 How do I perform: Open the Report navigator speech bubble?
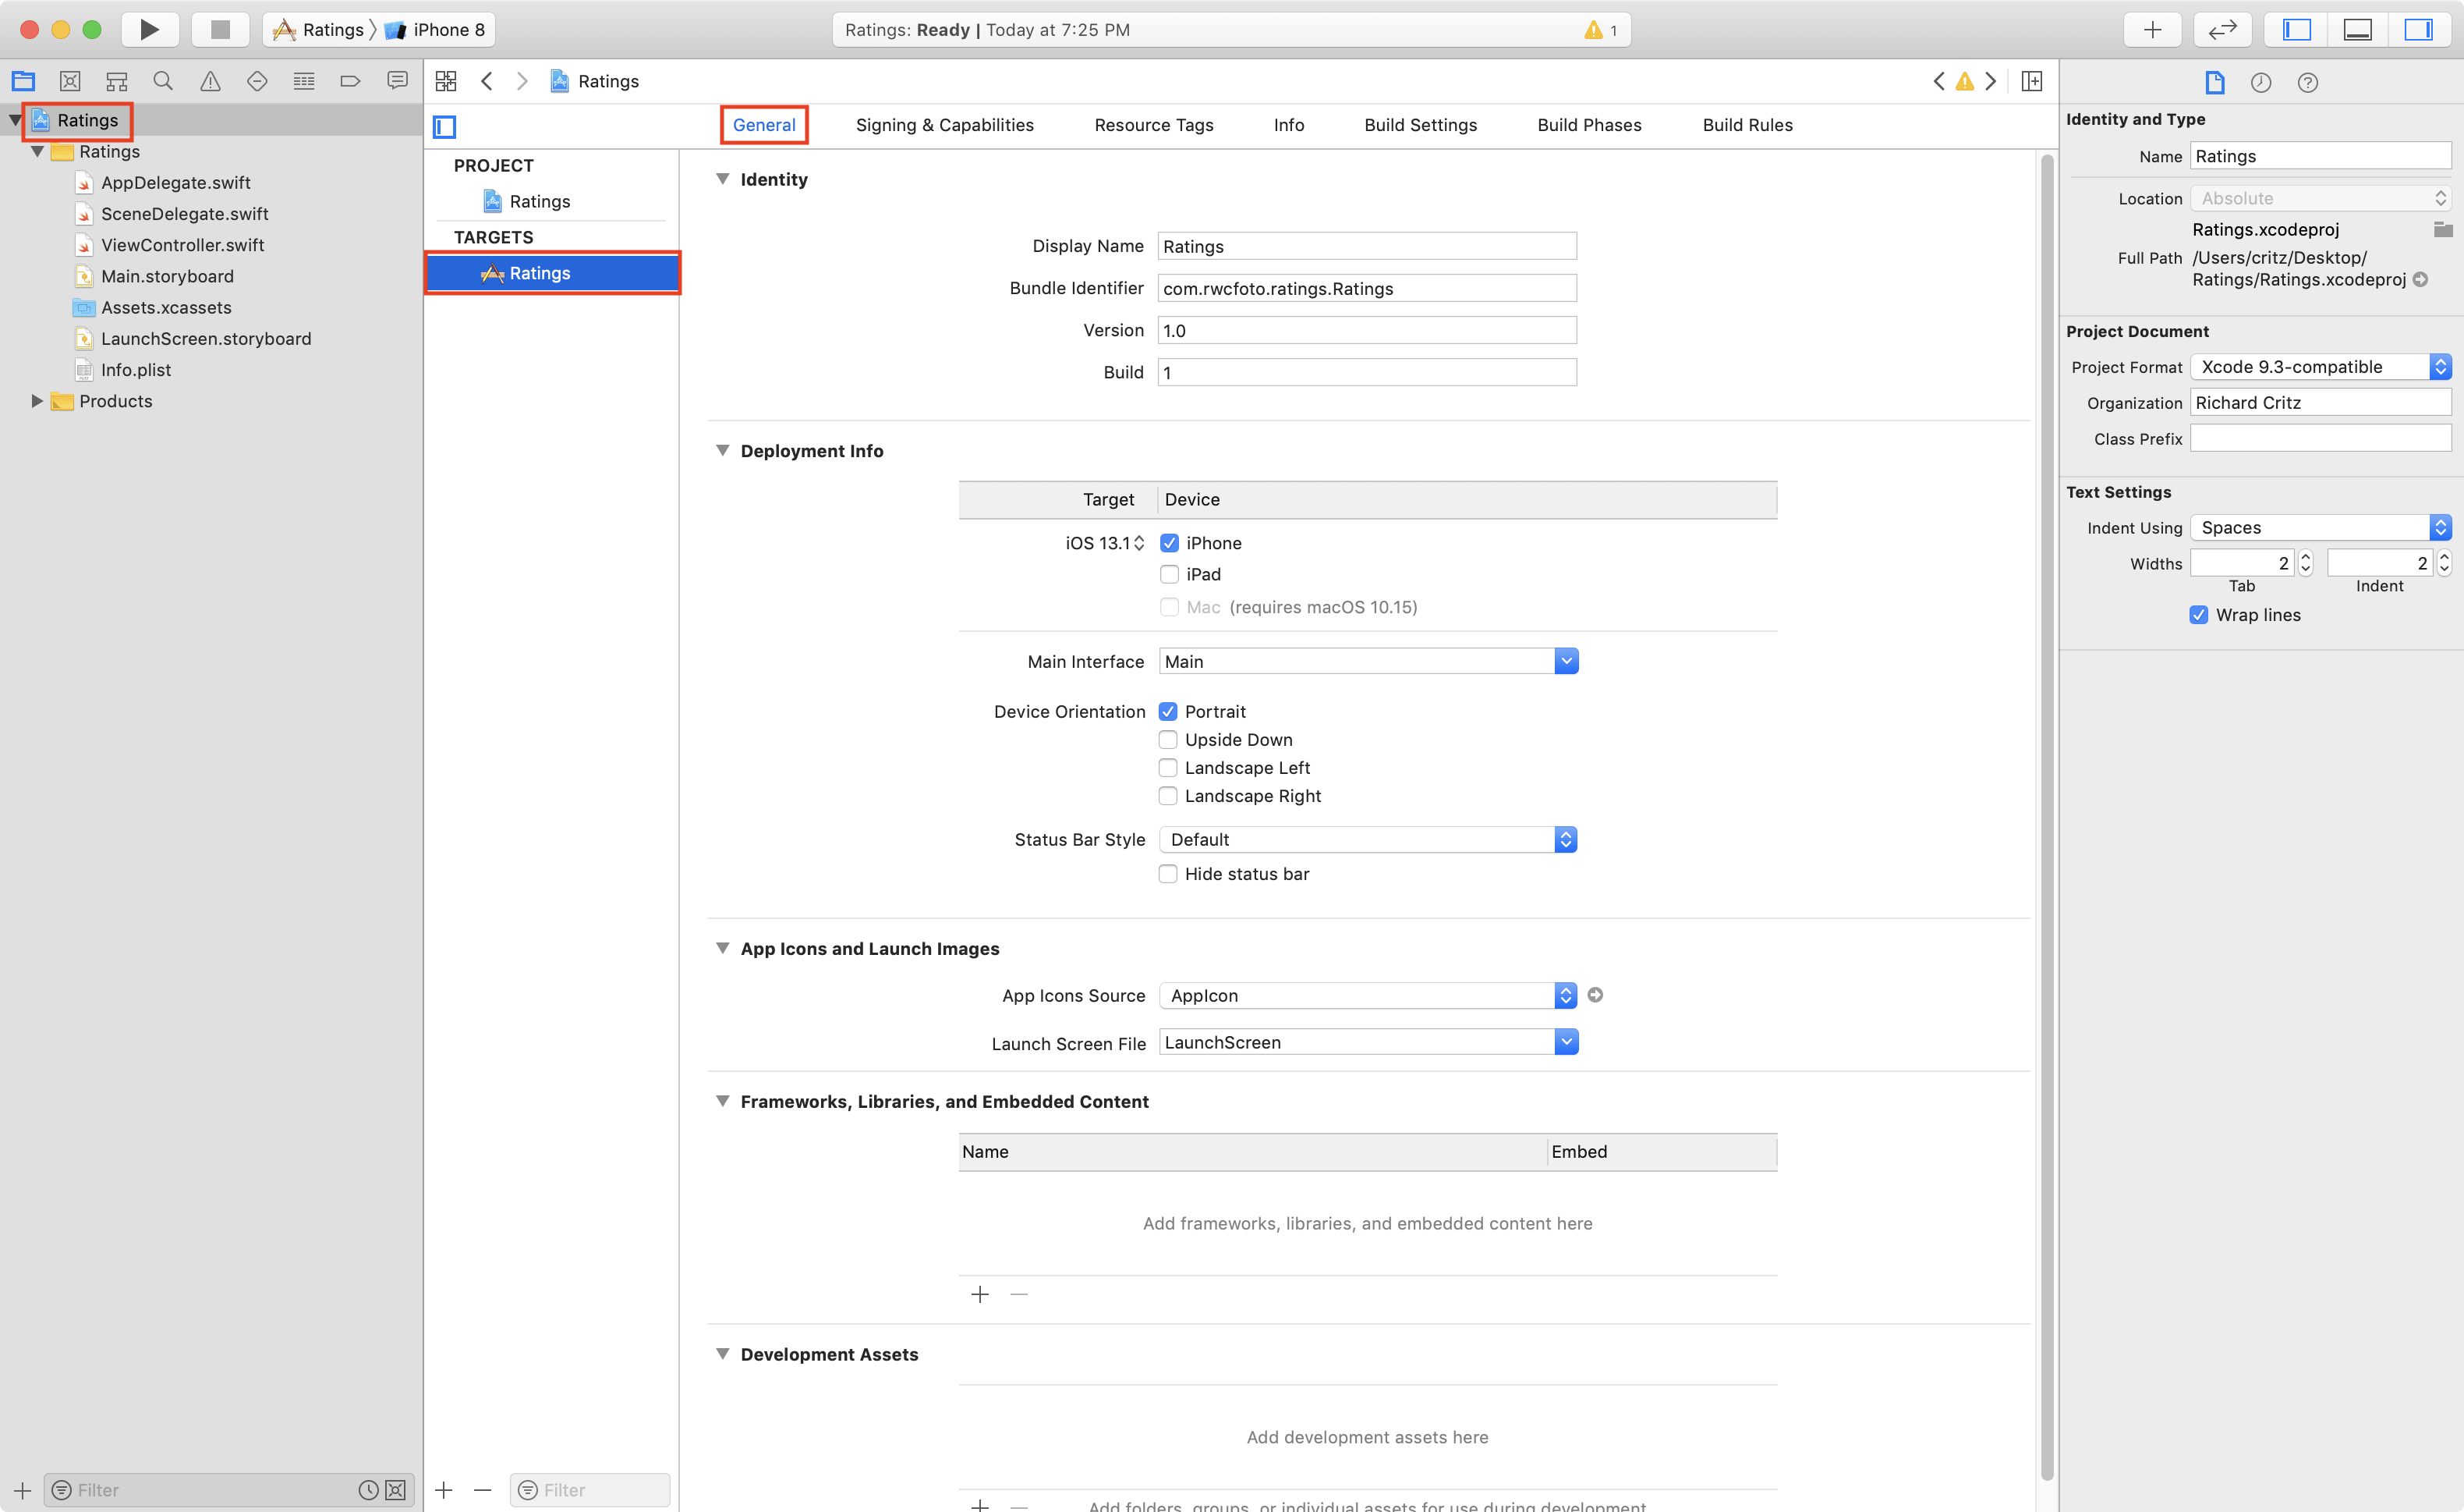(x=397, y=81)
